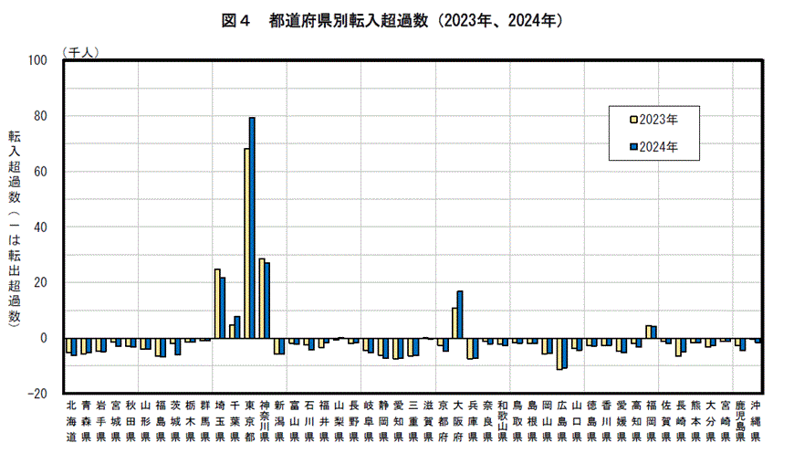The image size is (794, 464).
Task: Click the 2023 bar for 埼玉県
Action: tap(216, 303)
